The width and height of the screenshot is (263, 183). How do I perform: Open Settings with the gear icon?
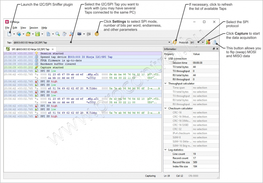click(x=97, y=34)
